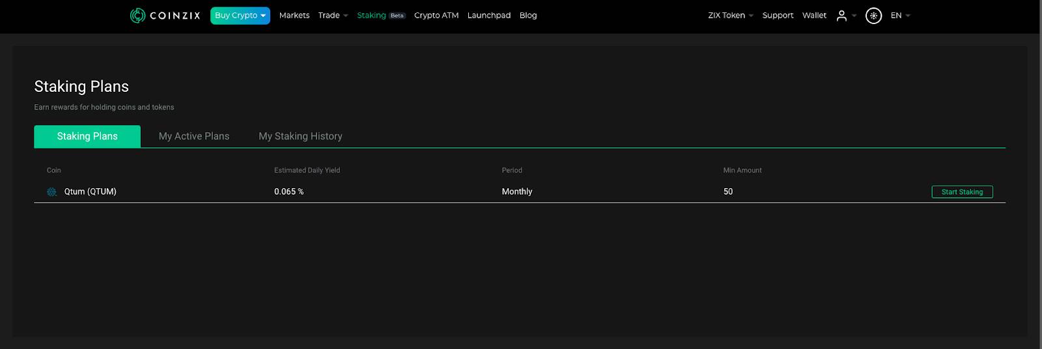
Task: Go to Markets page
Action: [294, 16]
